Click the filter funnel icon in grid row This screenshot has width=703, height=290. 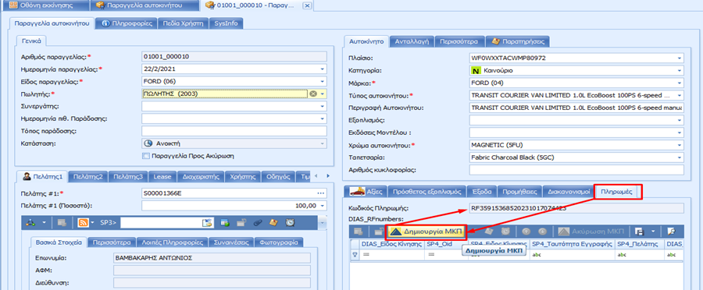click(x=355, y=254)
